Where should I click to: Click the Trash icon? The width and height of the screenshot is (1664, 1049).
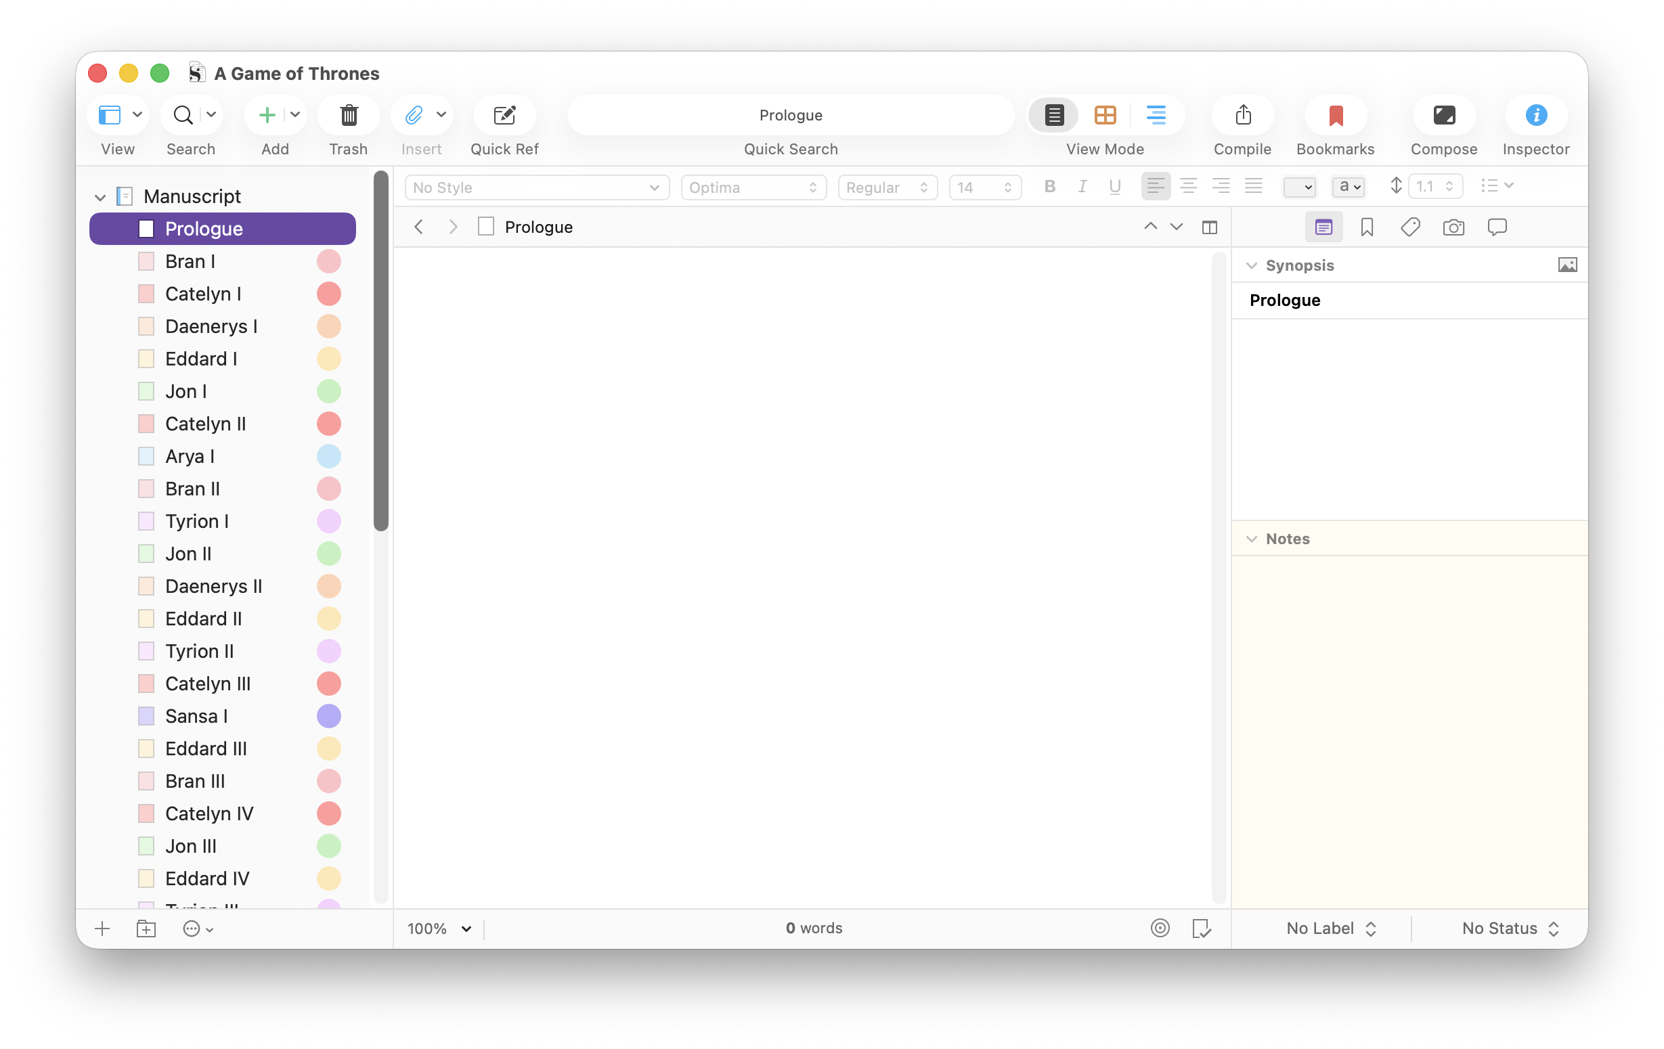tap(349, 114)
